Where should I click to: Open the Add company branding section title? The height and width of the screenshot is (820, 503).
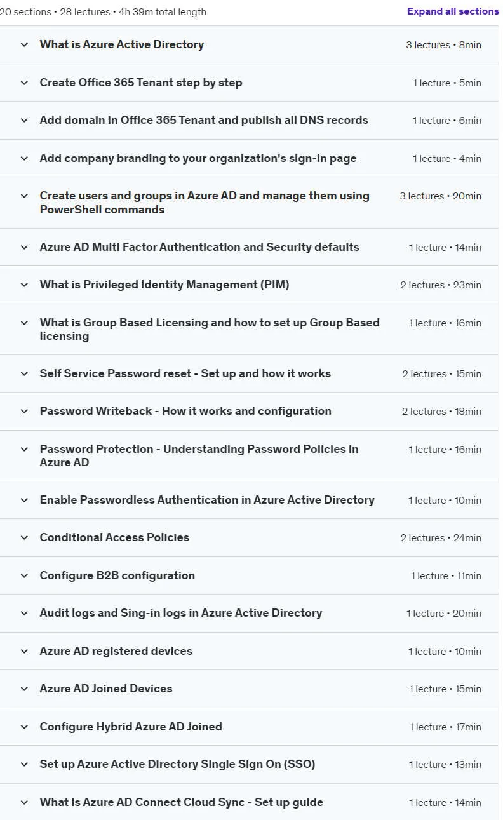(x=198, y=158)
